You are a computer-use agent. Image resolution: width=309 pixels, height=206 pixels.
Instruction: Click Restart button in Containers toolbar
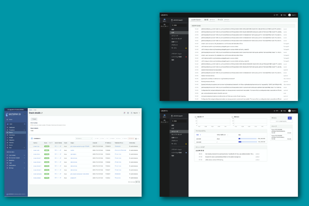(112, 139)
